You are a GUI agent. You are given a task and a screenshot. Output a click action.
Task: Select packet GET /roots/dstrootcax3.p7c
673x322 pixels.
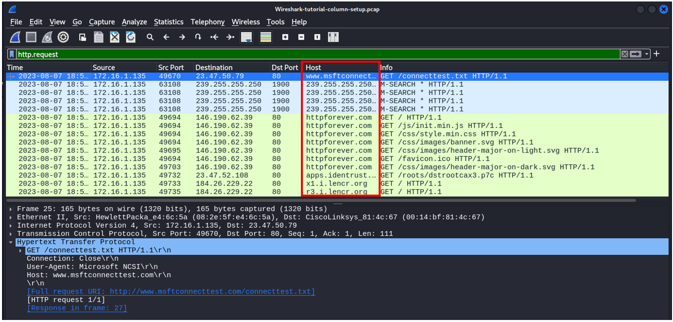(336, 175)
